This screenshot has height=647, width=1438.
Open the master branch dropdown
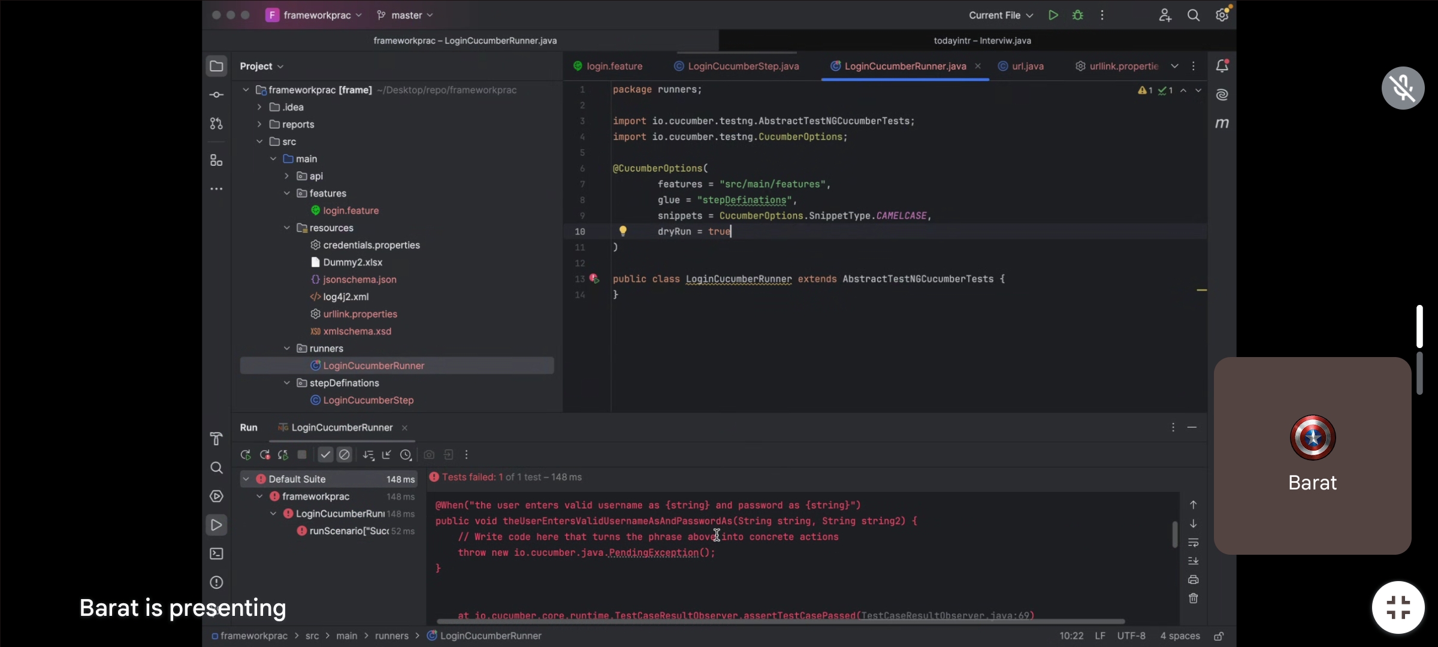click(x=404, y=15)
